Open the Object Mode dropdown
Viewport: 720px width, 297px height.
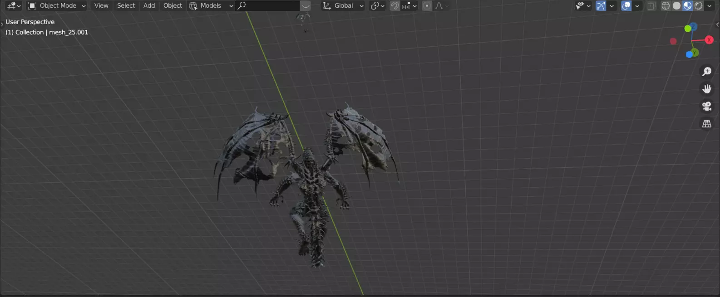pyautogui.click(x=57, y=5)
